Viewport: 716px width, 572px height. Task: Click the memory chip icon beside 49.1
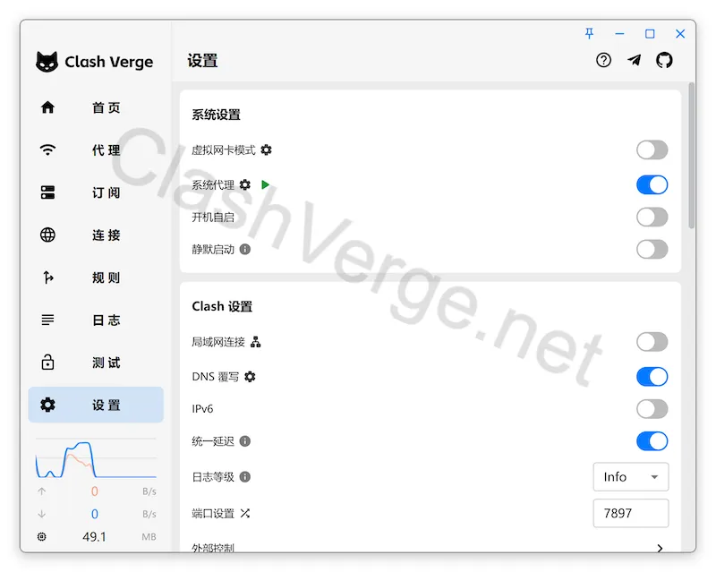pyautogui.click(x=41, y=536)
